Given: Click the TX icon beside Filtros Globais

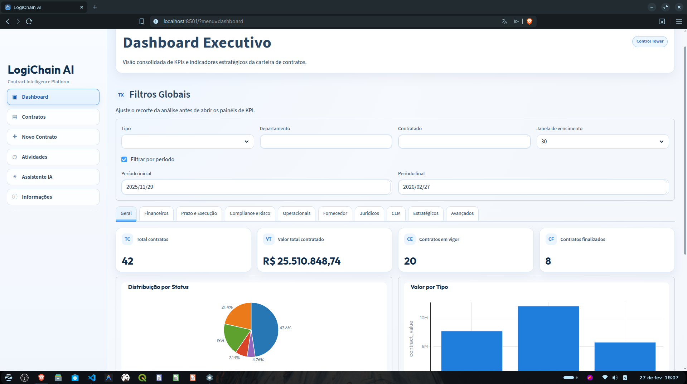Looking at the screenshot, I should (x=121, y=94).
